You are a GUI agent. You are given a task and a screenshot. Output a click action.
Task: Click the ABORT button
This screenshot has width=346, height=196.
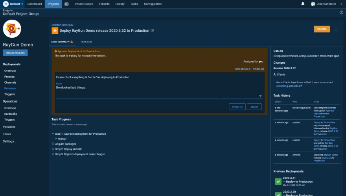coord(254,107)
